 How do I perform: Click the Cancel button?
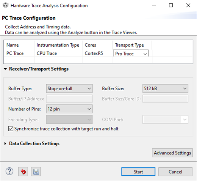click(175, 172)
